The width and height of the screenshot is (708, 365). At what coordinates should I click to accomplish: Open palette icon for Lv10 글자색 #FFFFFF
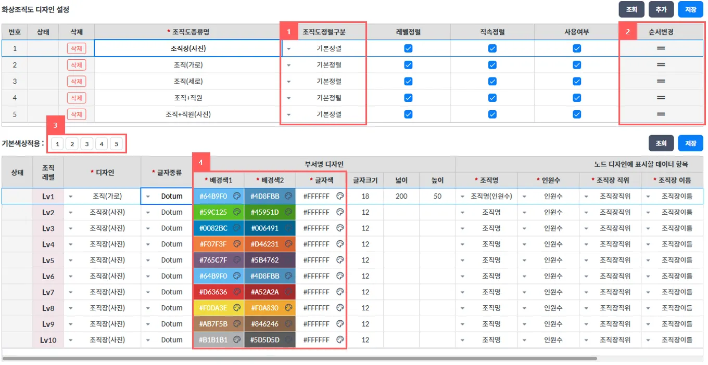tap(340, 340)
